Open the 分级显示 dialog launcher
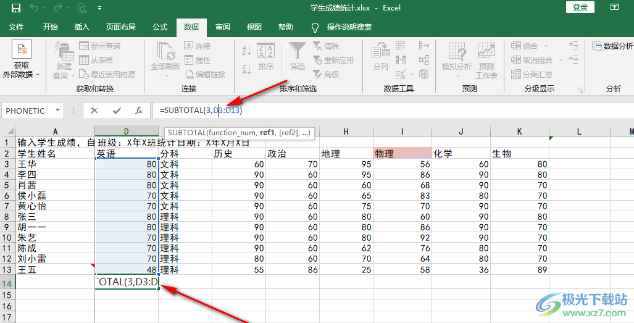Viewport: 634px width, 323px height. 581,90
